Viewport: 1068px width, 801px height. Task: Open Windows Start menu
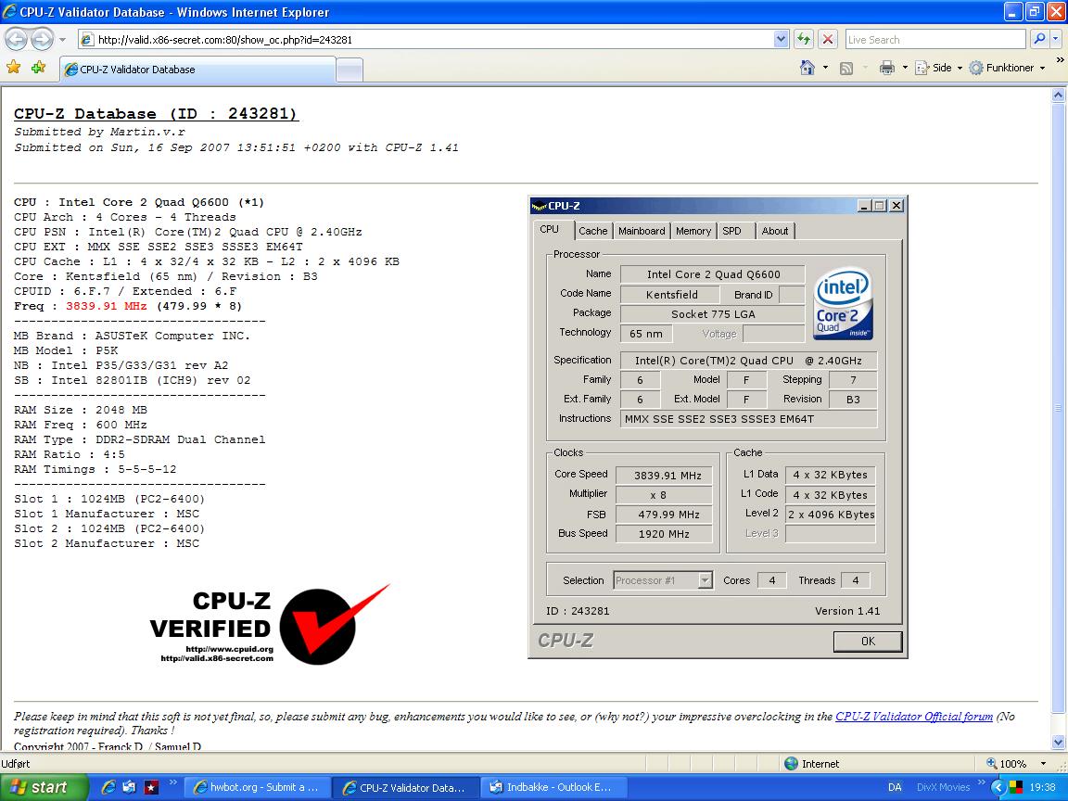(44, 787)
